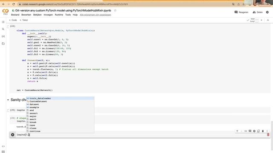Click the browser address bar URL
The height and width of the screenshot is (153, 273).
(x=75, y=4)
